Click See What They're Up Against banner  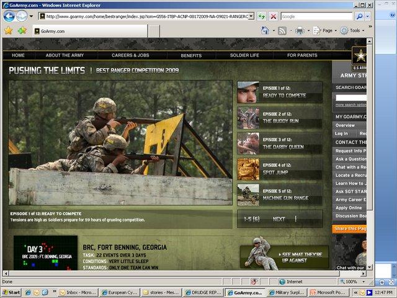click(284, 257)
